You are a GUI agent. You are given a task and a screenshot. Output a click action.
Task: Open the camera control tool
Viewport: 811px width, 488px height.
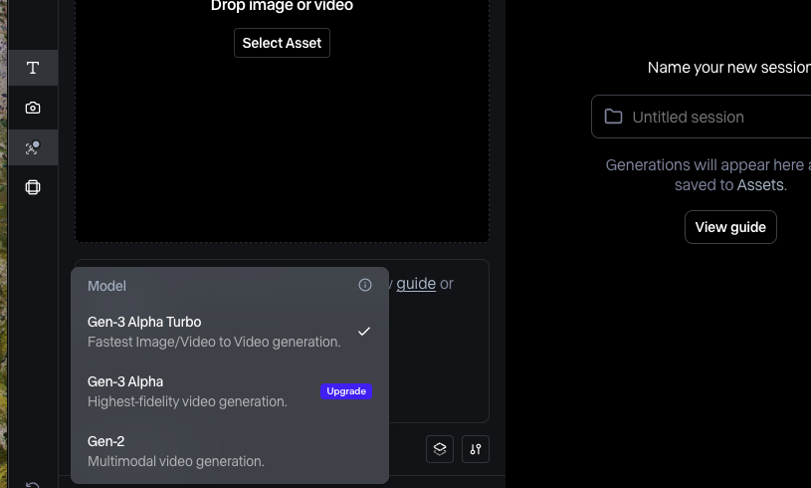(x=33, y=108)
